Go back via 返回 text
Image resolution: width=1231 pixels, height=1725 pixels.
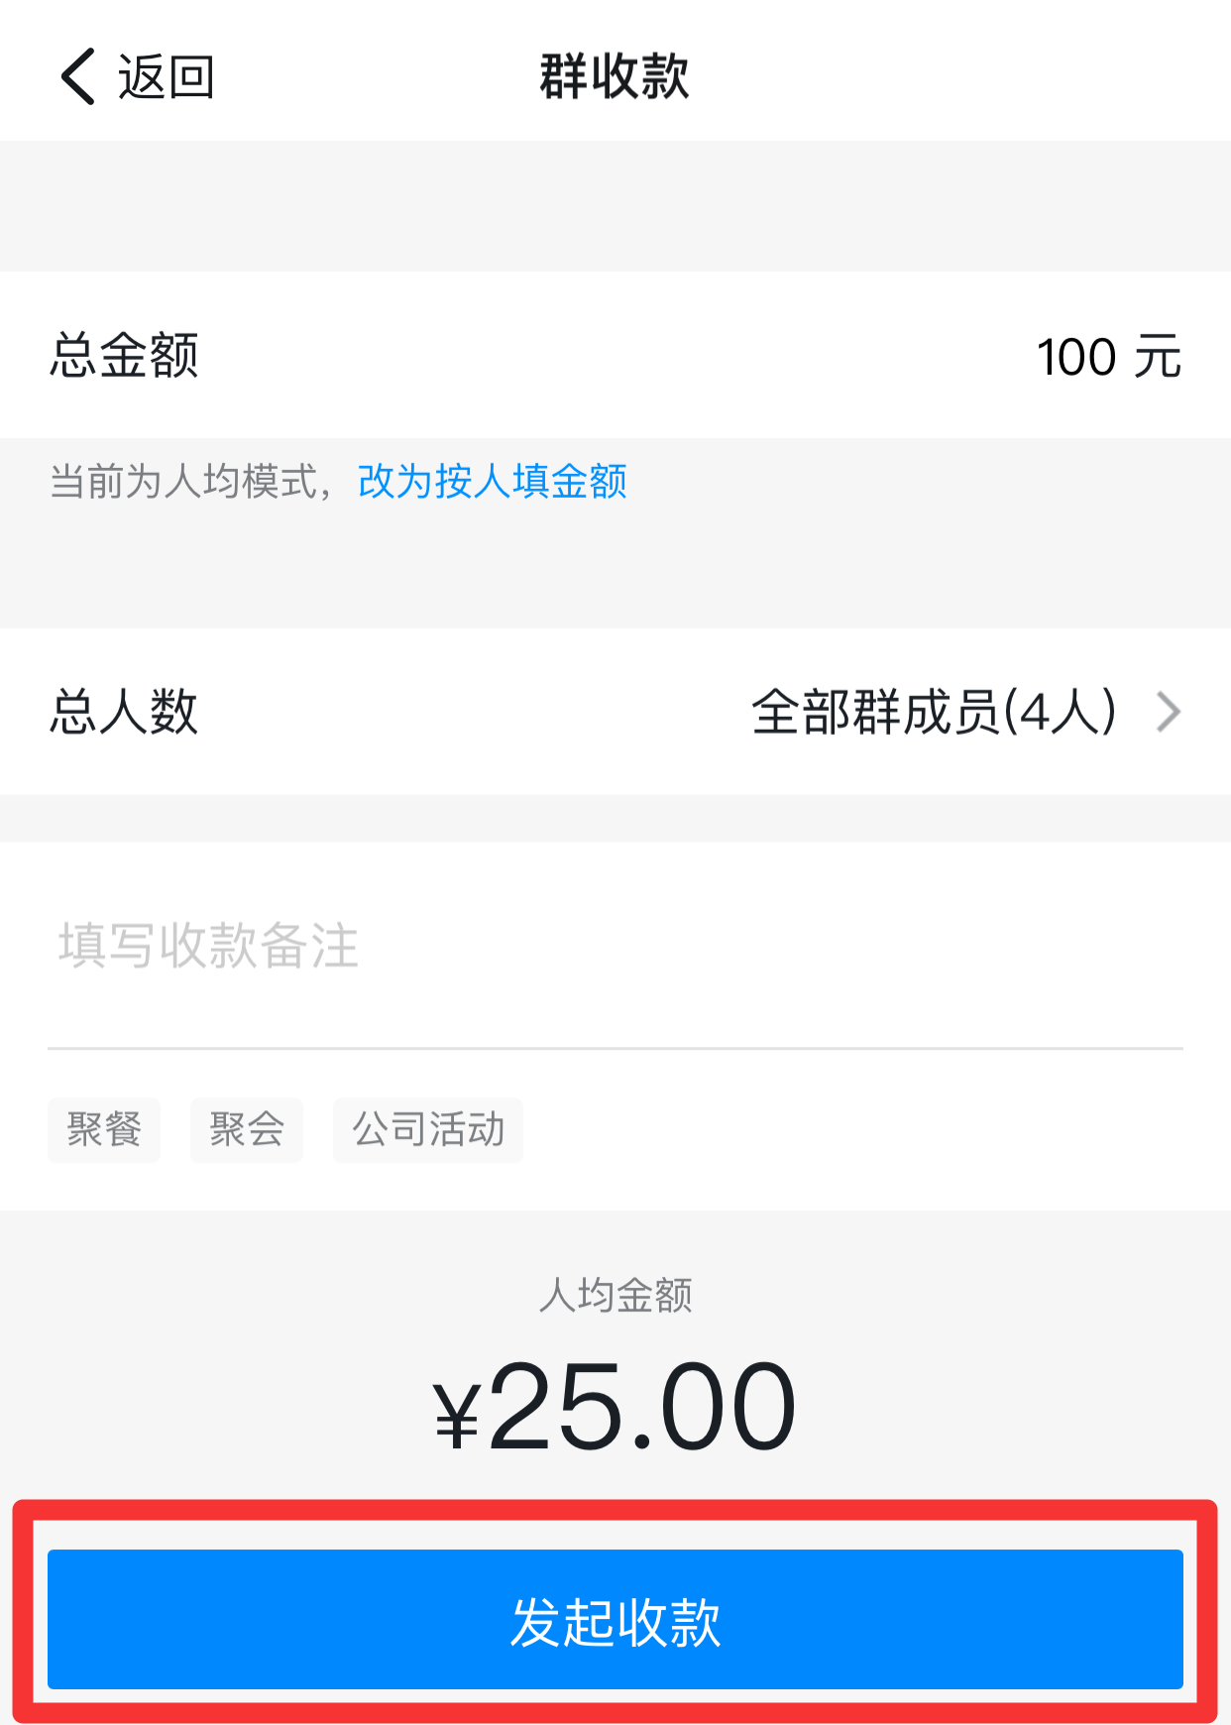point(166,76)
